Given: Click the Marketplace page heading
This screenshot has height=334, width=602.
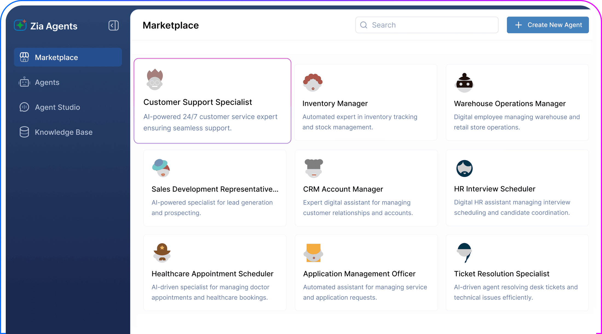Looking at the screenshot, I should point(171,25).
